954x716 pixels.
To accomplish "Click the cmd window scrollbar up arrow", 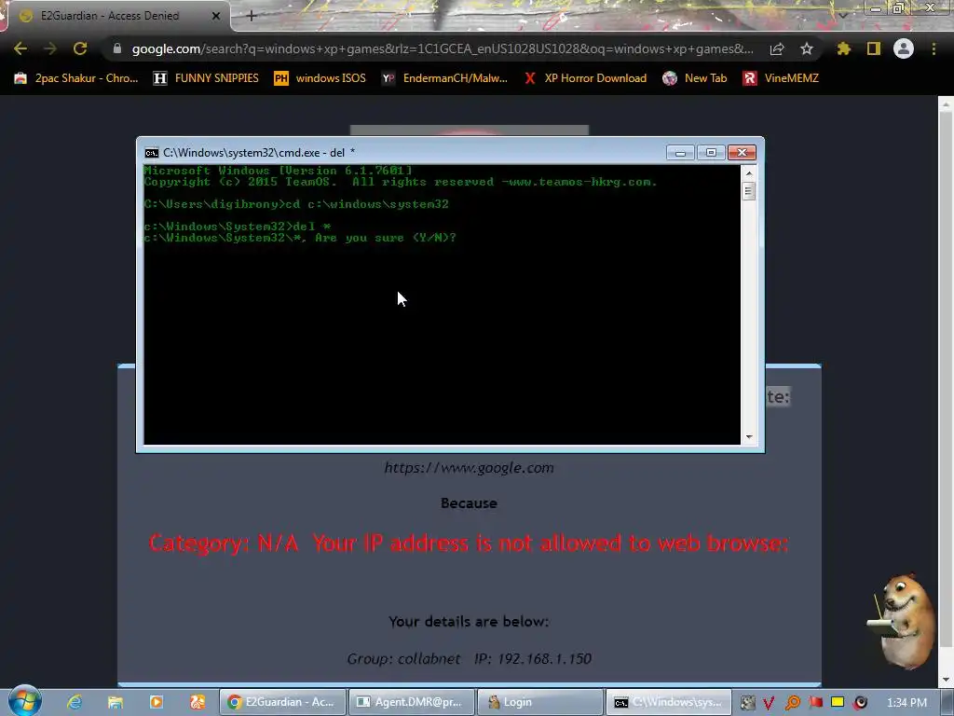I will tap(749, 173).
